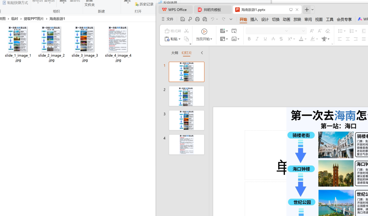
Task: Click the bulleted list icon
Action: (340, 31)
